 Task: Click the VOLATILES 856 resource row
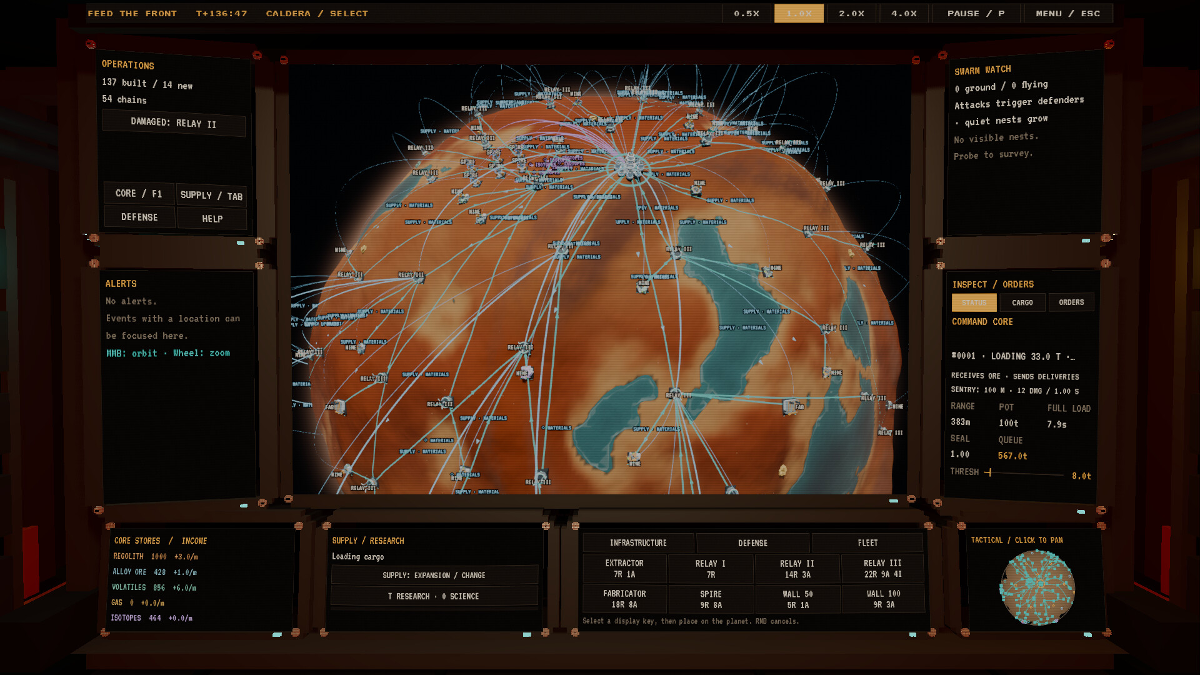pos(154,587)
